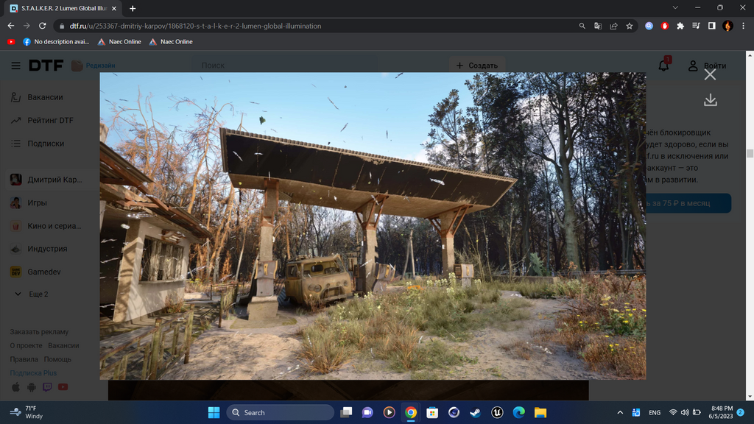The height and width of the screenshot is (424, 754).
Task: Click the Создать button
Action: click(477, 66)
